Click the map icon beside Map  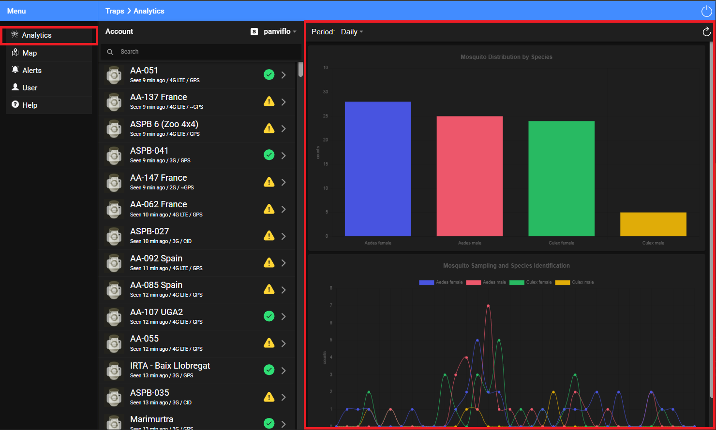[x=15, y=53]
